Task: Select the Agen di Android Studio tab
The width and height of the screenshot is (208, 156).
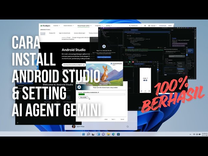Action: point(65,33)
